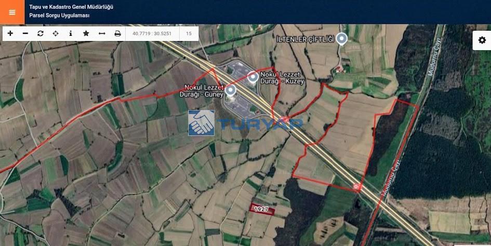Select İltenler Çiftliği map pin
This screenshot has height=246, width=491.
click(x=342, y=39)
